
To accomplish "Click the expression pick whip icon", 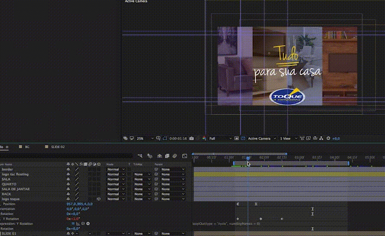I will point(83,223).
